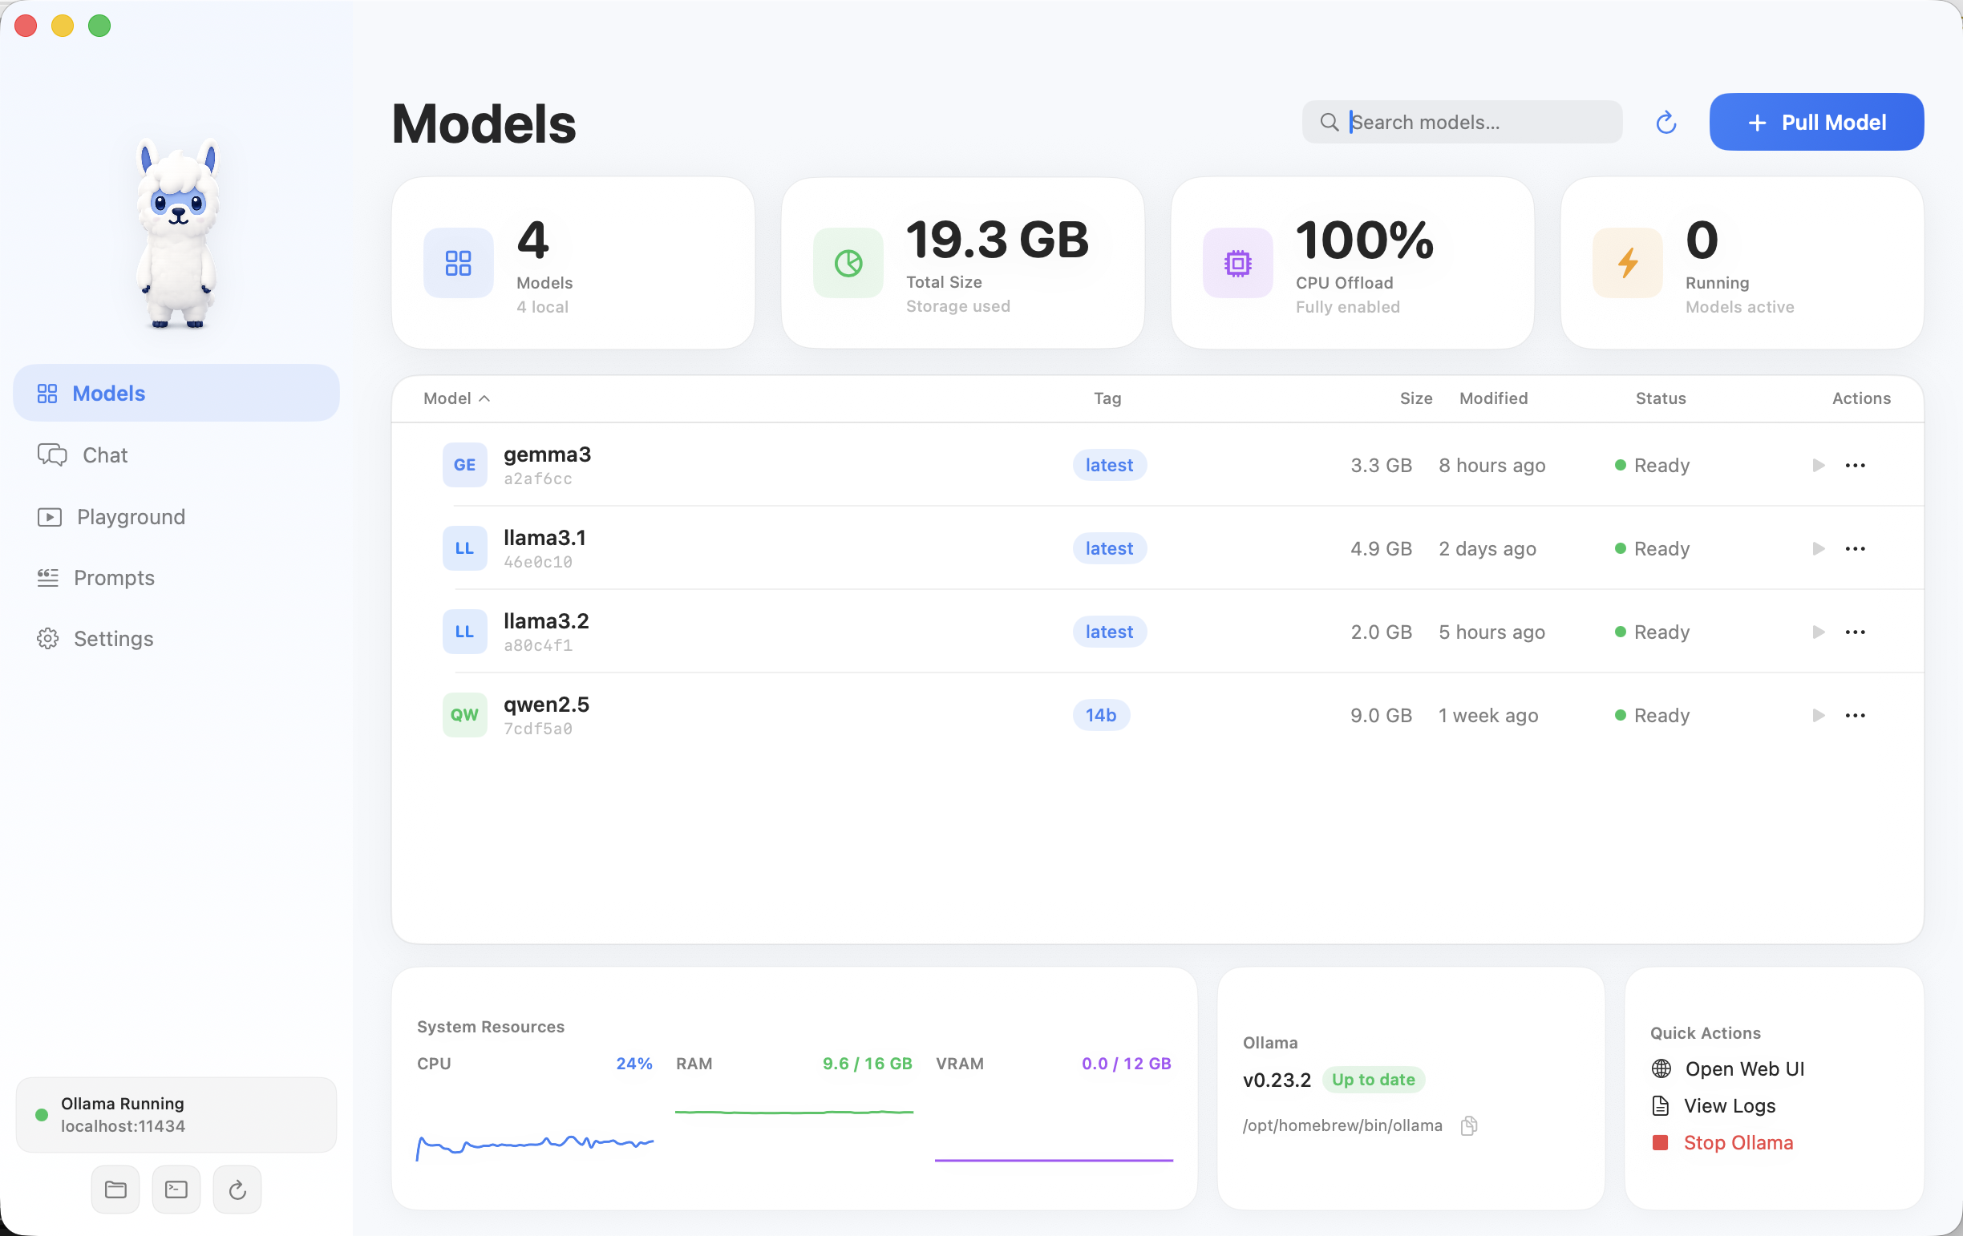The height and width of the screenshot is (1236, 1963).
Task: Open more actions menu for llama3.1
Action: tap(1855, 548)
